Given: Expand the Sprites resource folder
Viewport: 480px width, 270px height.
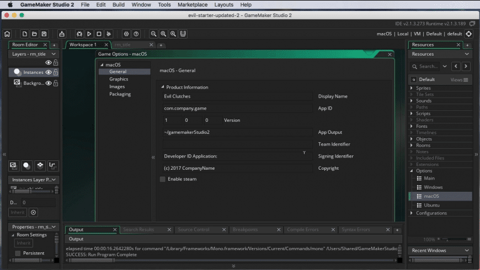Looking at the screenshot, I should coord(412,88).
